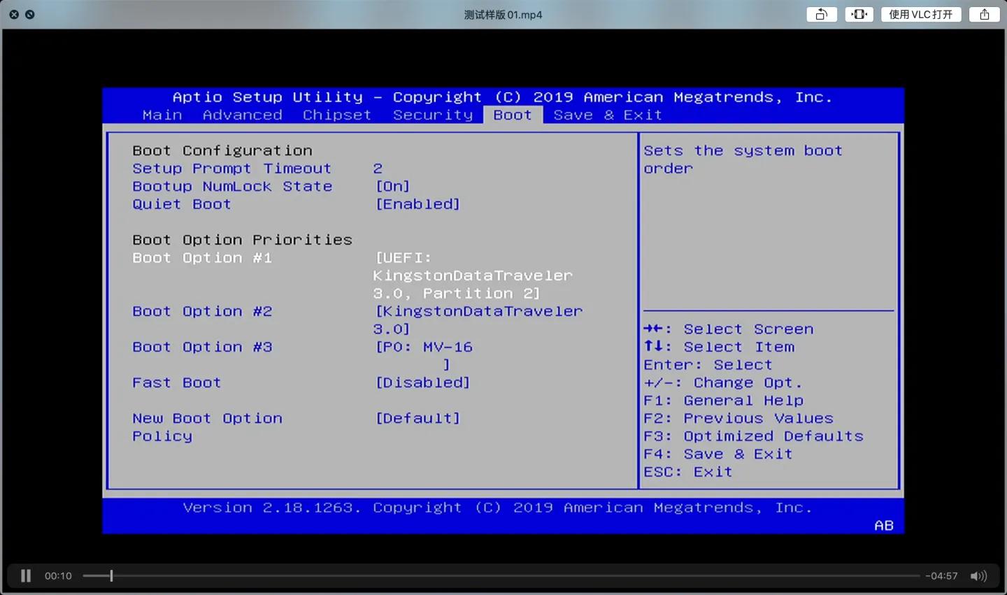Rotate the video using the rotate icon
This screenshot has height=595, width=1007.
coord(822,15)
